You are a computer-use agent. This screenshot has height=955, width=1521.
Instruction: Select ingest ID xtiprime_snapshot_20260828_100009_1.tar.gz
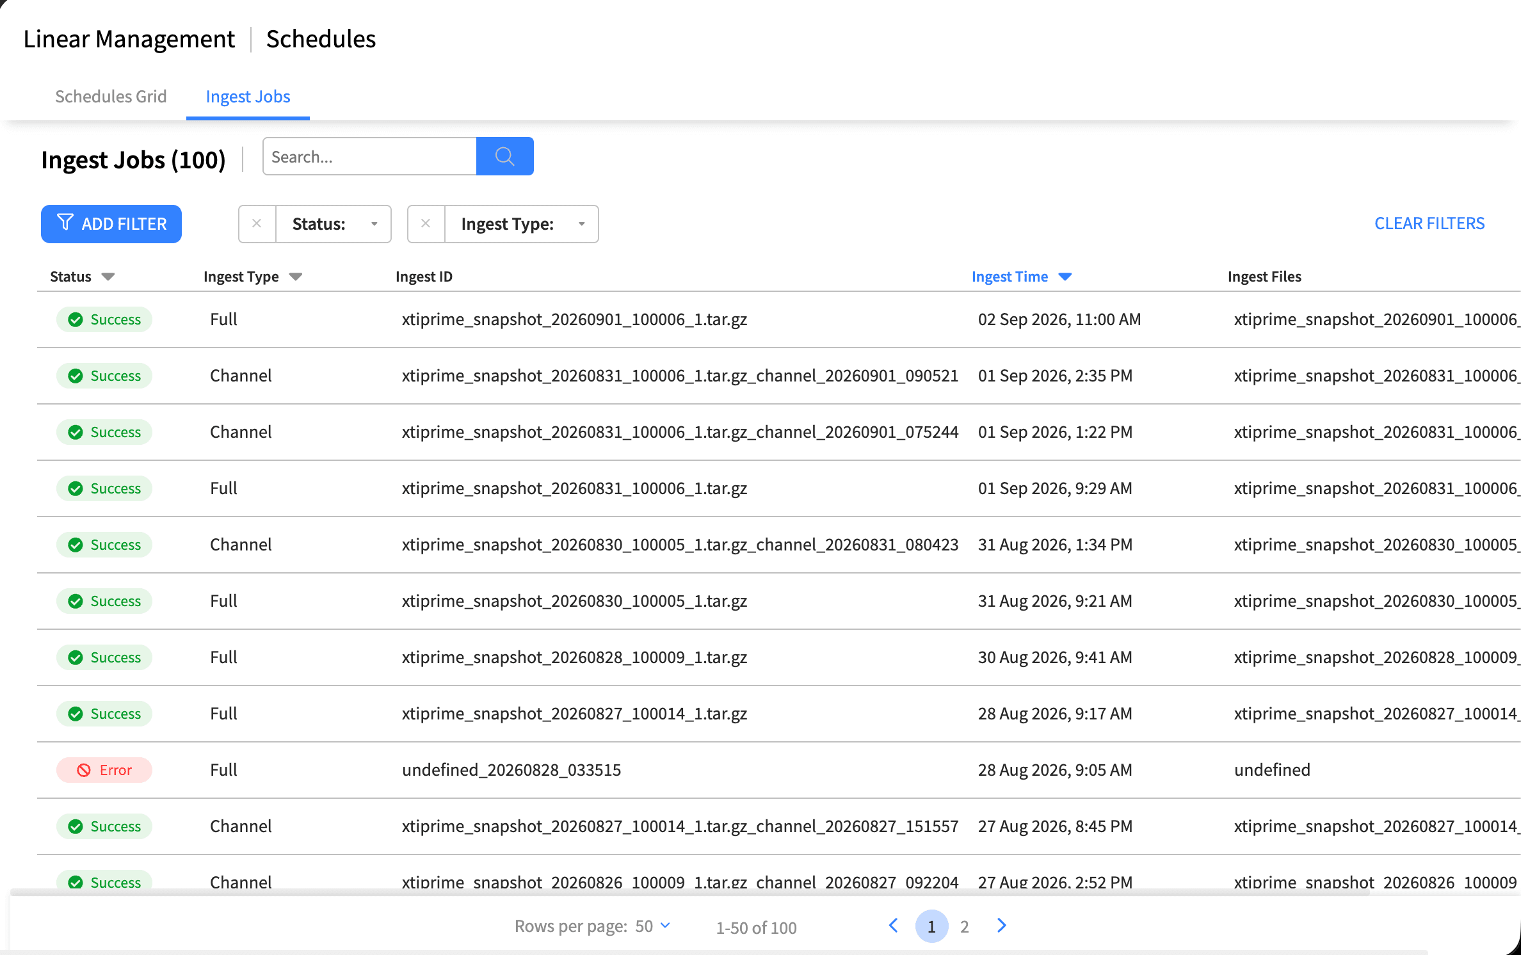[574, 657]
